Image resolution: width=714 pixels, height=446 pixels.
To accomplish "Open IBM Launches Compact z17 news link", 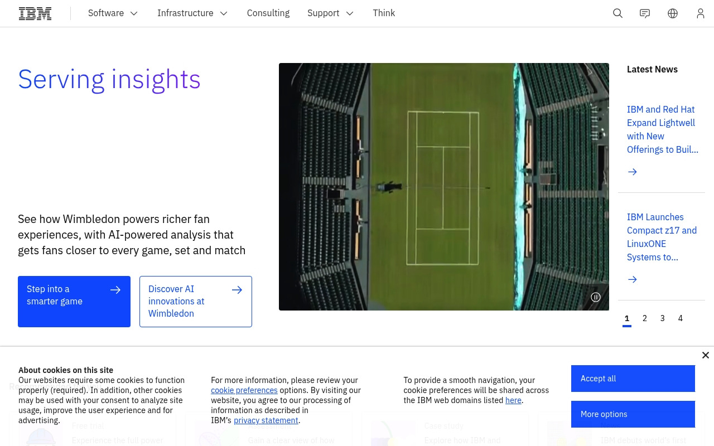I will tap(662, 237).
